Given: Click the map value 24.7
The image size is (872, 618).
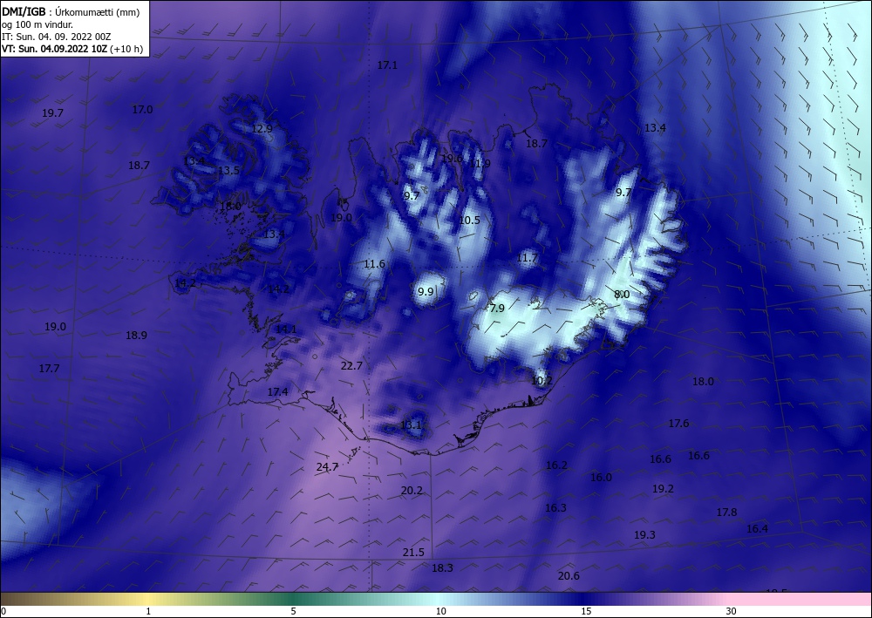Looking at the screenshot, I should (327, 467).
